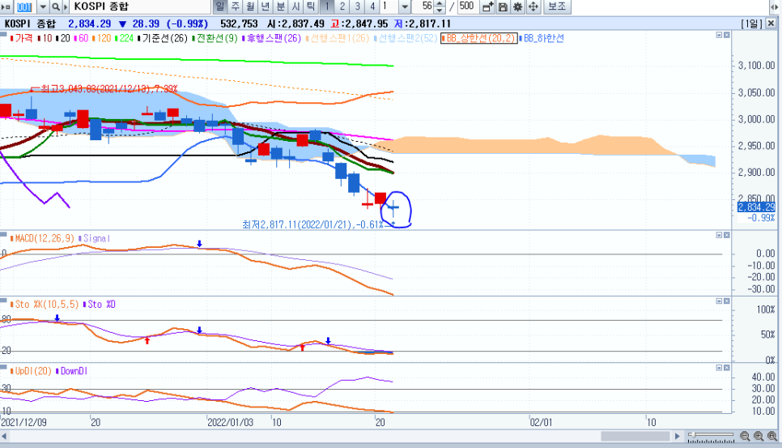
Task: Zoom out chart with minus magnifier
Action: point(745,436)
